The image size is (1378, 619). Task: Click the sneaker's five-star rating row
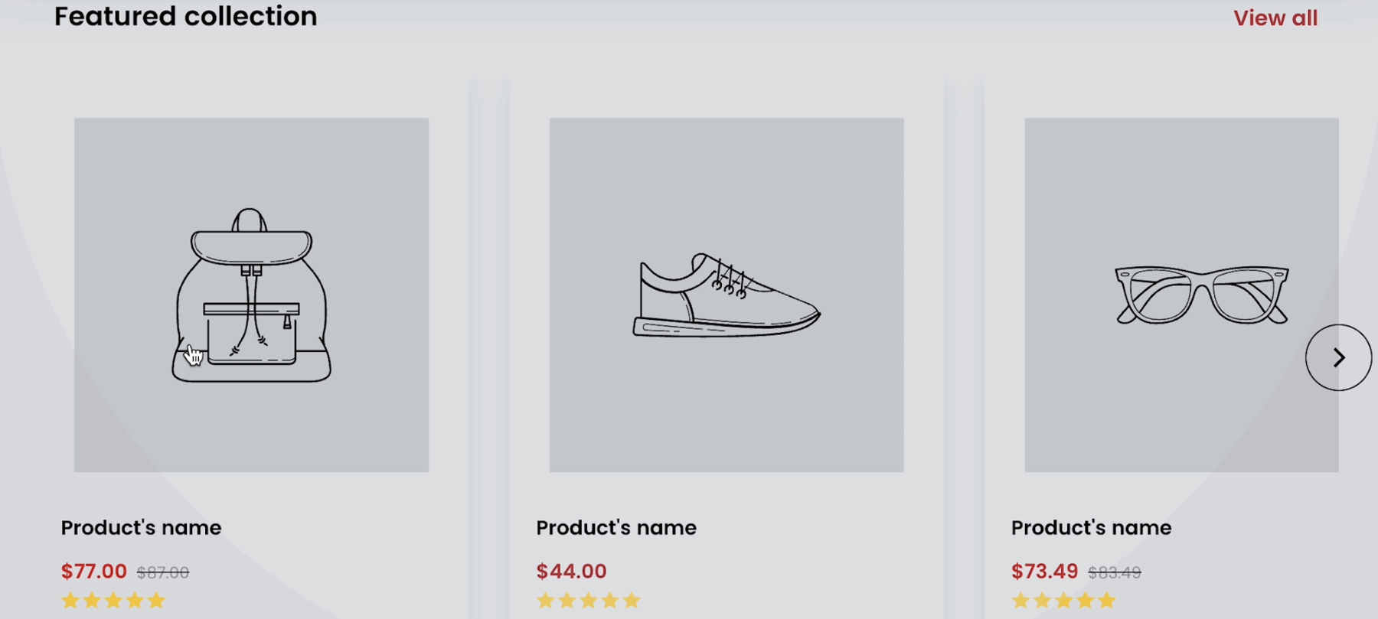click(x=587, y=601)
